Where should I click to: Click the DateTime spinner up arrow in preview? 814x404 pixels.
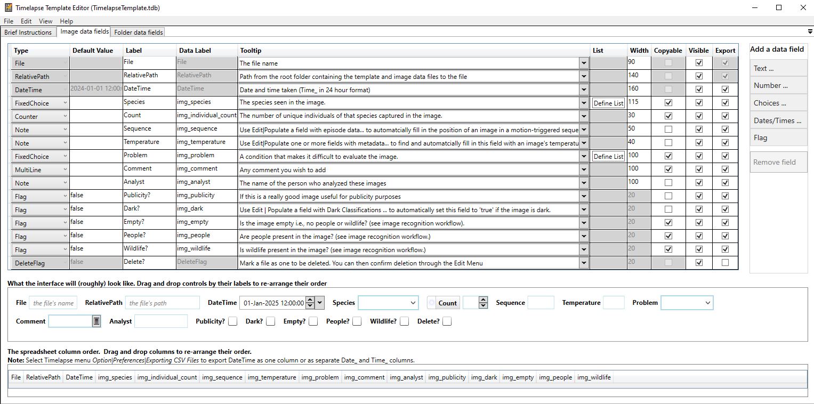310,300
